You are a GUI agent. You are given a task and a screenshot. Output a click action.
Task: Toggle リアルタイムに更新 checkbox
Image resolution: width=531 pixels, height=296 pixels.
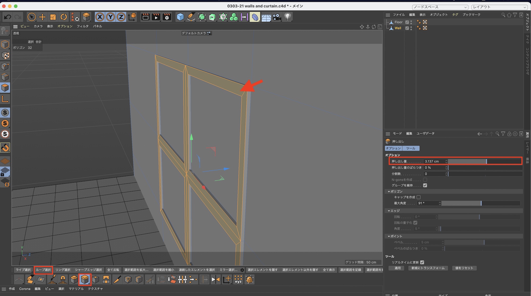click(422, 262)
